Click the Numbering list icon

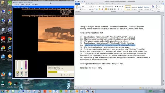pos(109,7)
